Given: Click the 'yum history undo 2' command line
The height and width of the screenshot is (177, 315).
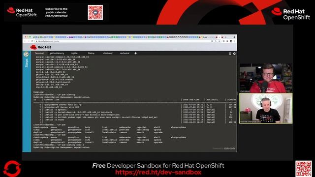Looking at the screenshot, I should (x=59, y=145).
